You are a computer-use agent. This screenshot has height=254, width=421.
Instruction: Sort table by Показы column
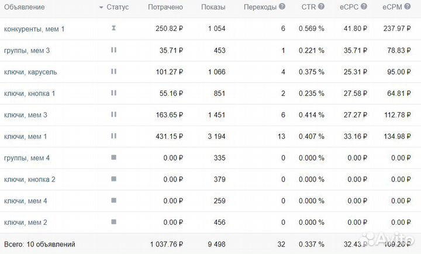tap(213, 8)
